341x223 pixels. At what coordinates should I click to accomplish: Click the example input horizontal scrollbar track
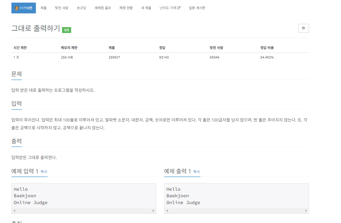coord(84,211)
